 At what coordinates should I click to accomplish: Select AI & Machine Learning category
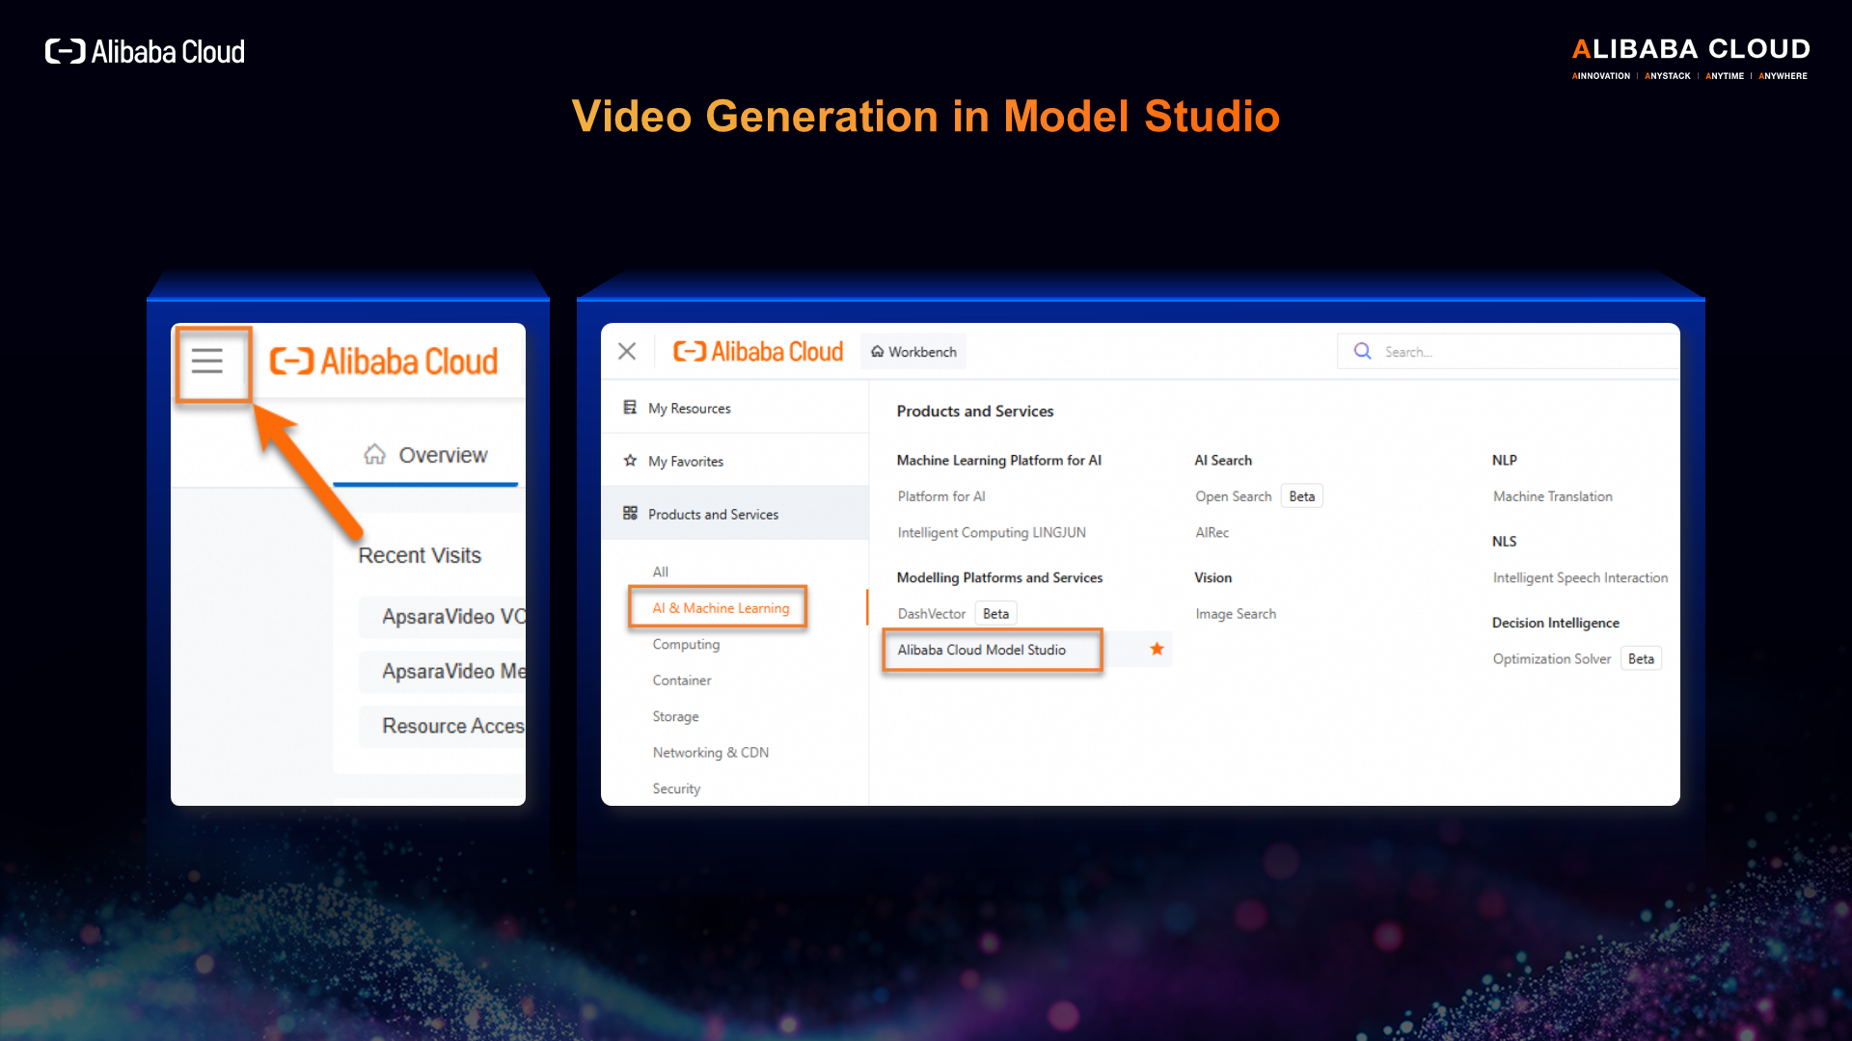tap(721, 608)
